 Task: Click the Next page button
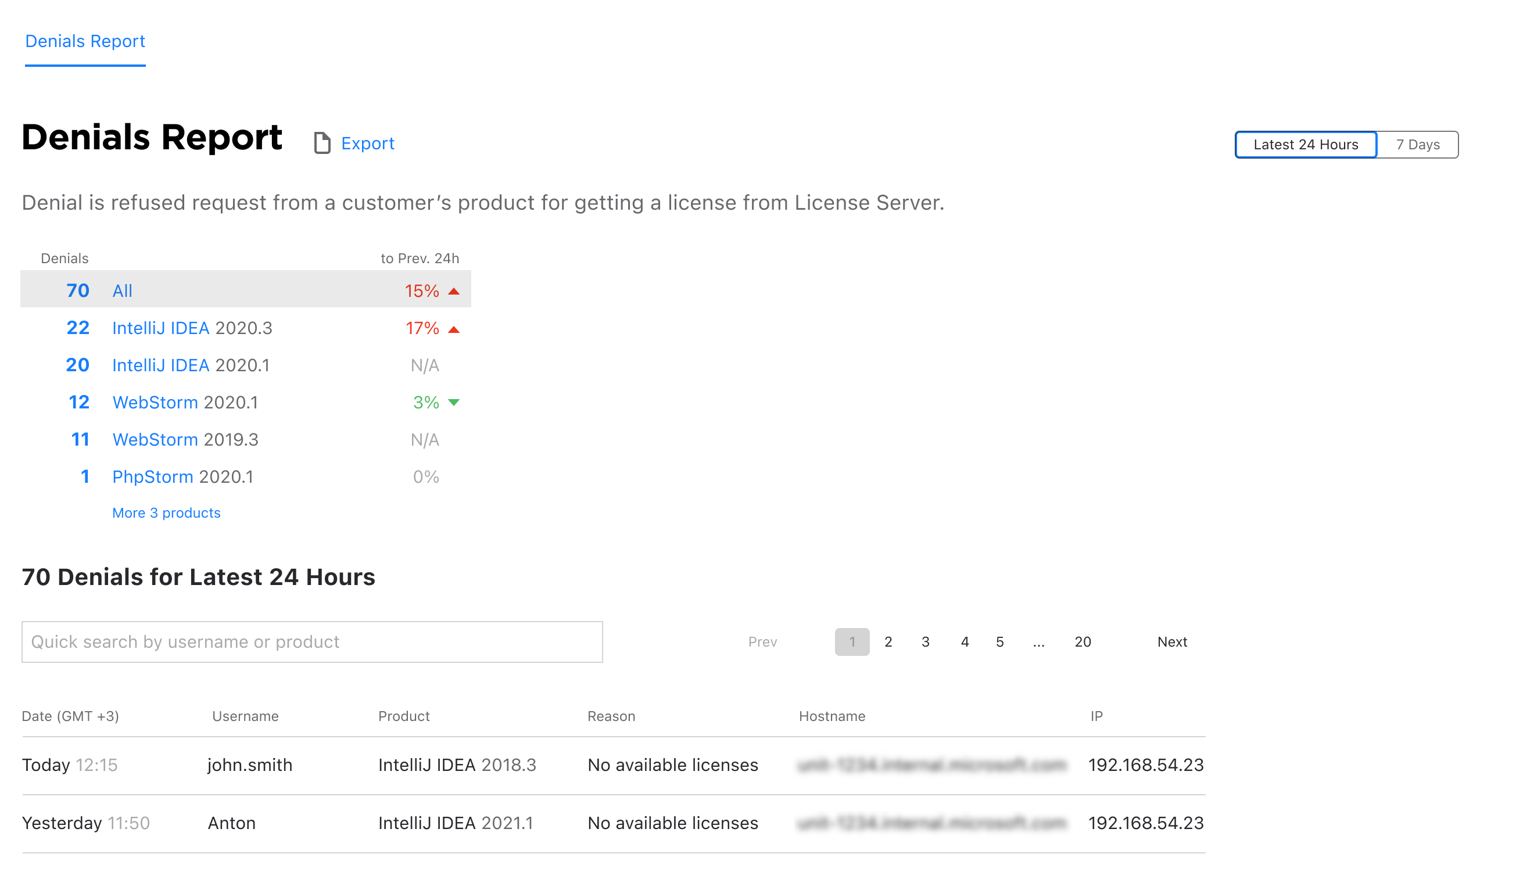click(x=1172, y=642)
